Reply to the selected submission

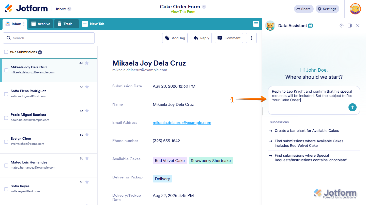201,38
